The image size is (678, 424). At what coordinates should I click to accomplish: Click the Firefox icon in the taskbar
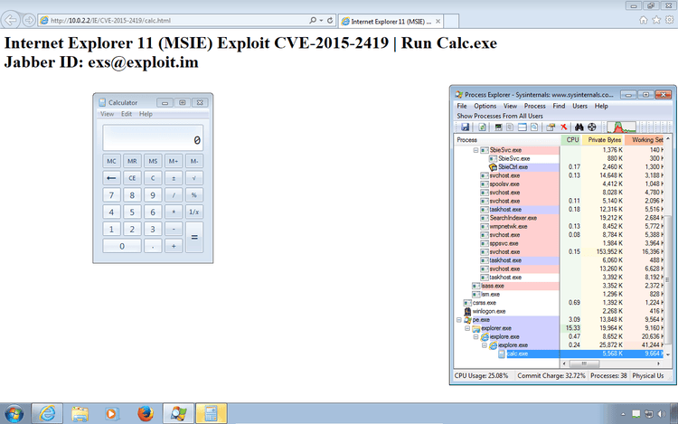tap(146, 413)
